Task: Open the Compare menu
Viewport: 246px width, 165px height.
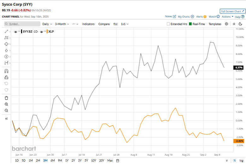Action: tap(104, 24)
